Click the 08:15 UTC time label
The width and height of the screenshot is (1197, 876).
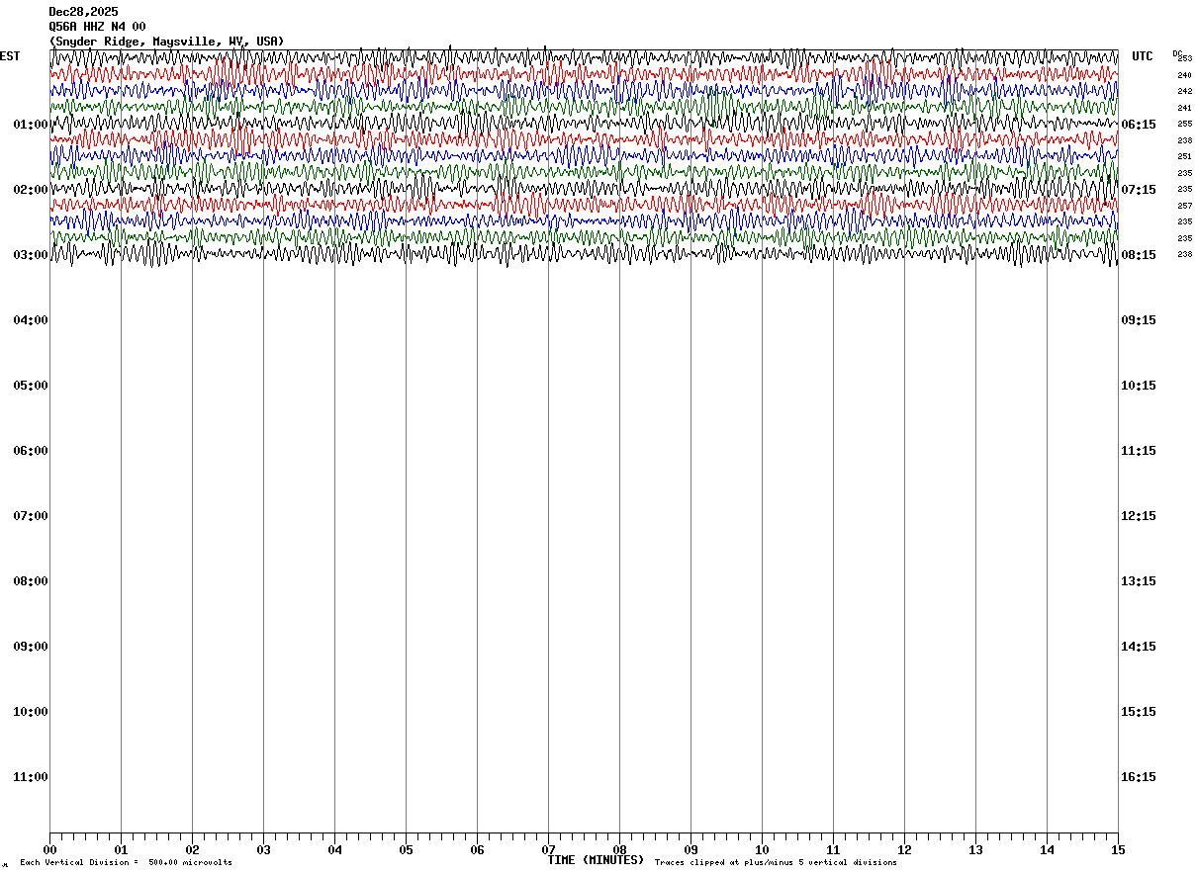(1138, 255)
